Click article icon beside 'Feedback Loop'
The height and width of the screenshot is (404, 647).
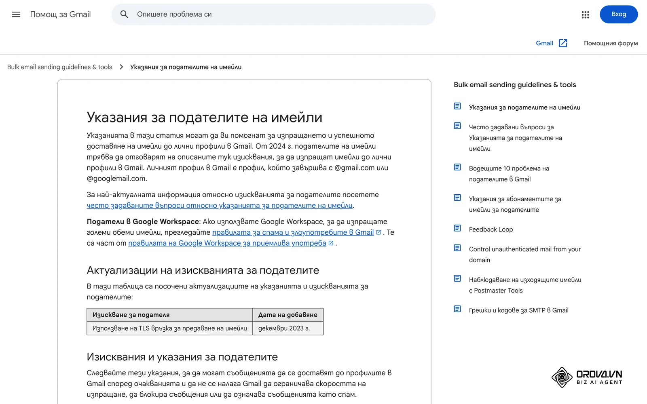(x=457, y=228)
